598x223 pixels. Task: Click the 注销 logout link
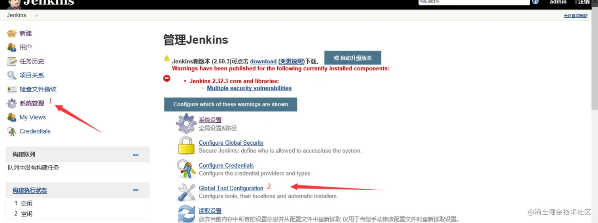click(584, 2)
